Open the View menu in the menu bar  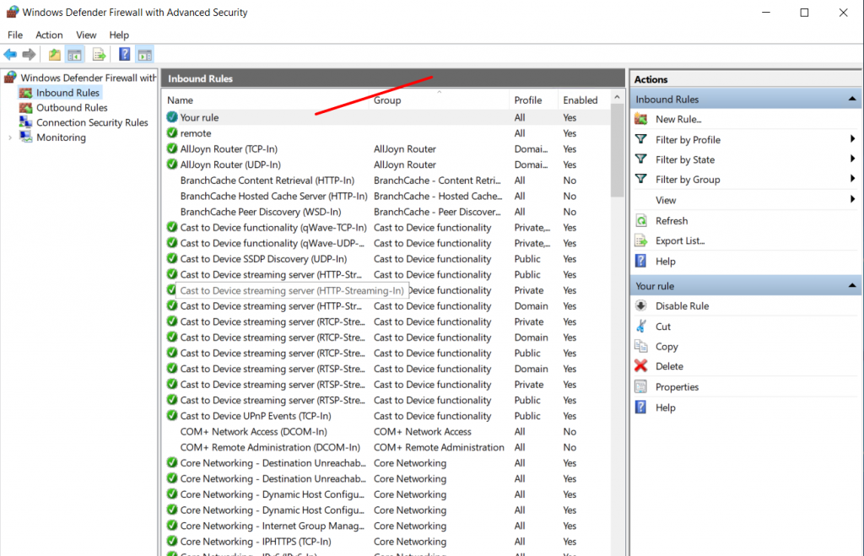[x=86, y=35]
